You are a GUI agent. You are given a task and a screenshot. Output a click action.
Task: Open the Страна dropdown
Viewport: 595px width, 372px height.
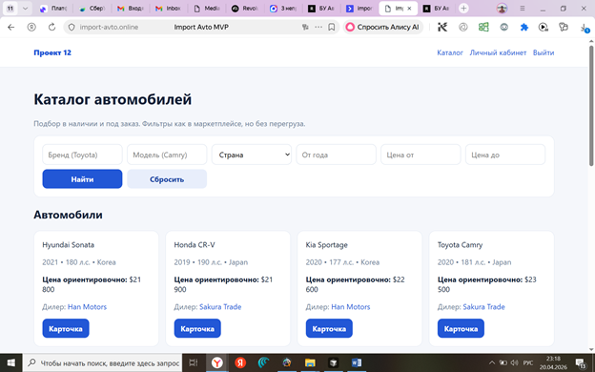click(x=252, y=155)
